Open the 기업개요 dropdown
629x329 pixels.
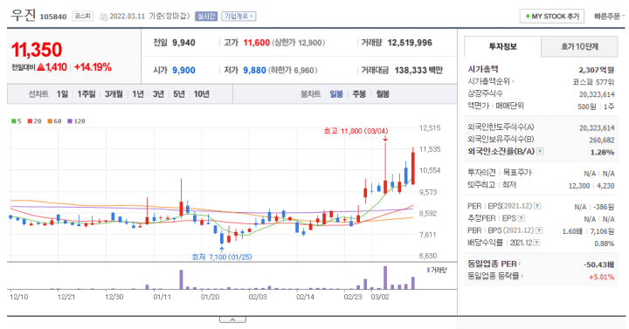(x=238, y=16)
